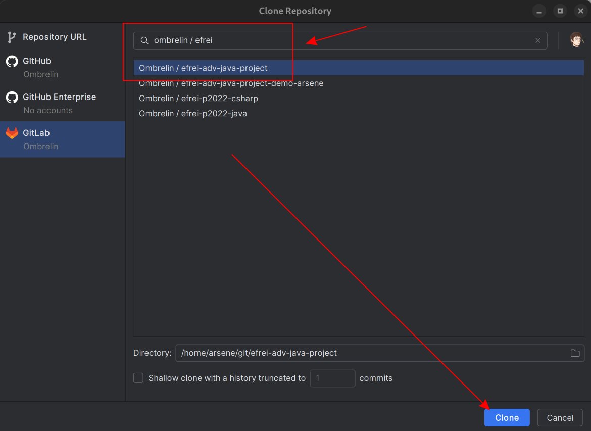Click the GitLab fox logo icon

coord(12,133)
